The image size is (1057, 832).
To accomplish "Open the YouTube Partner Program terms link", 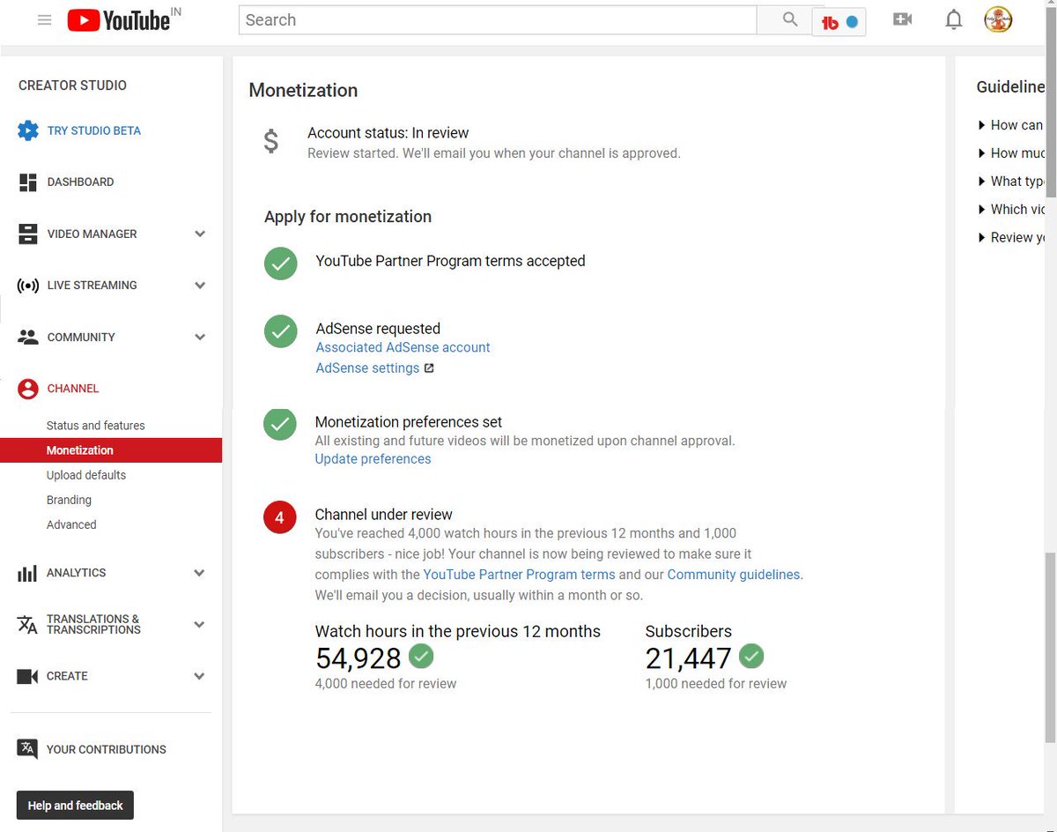I will tap(519, 575).
